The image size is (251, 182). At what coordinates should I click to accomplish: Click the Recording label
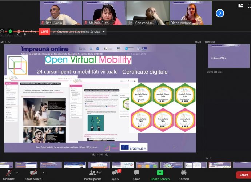(29, 31)
